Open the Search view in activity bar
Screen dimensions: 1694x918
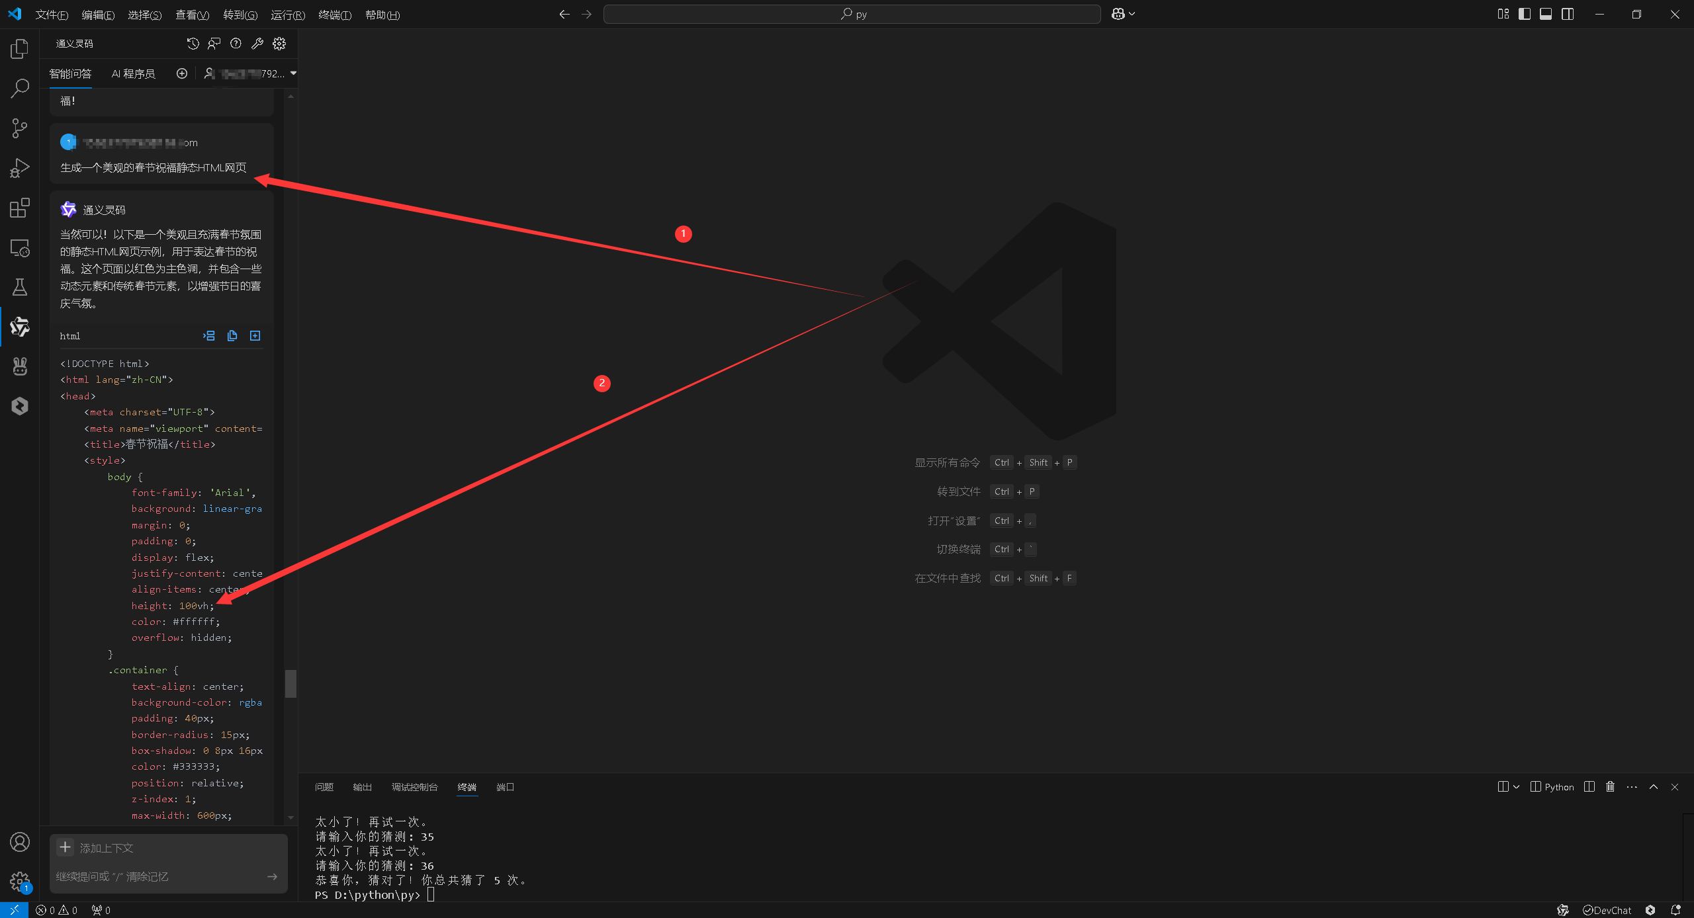pos(20,88)
